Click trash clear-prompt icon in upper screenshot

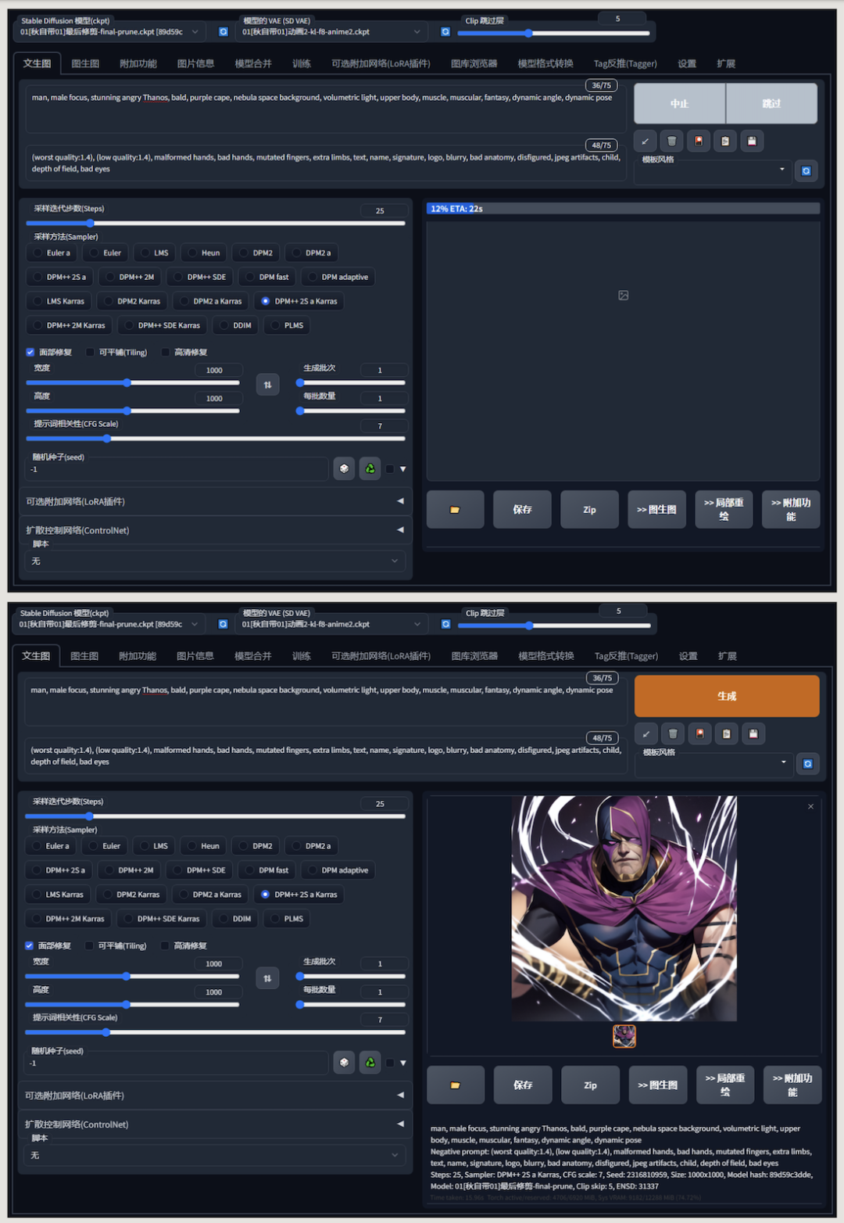click(672, 141)
